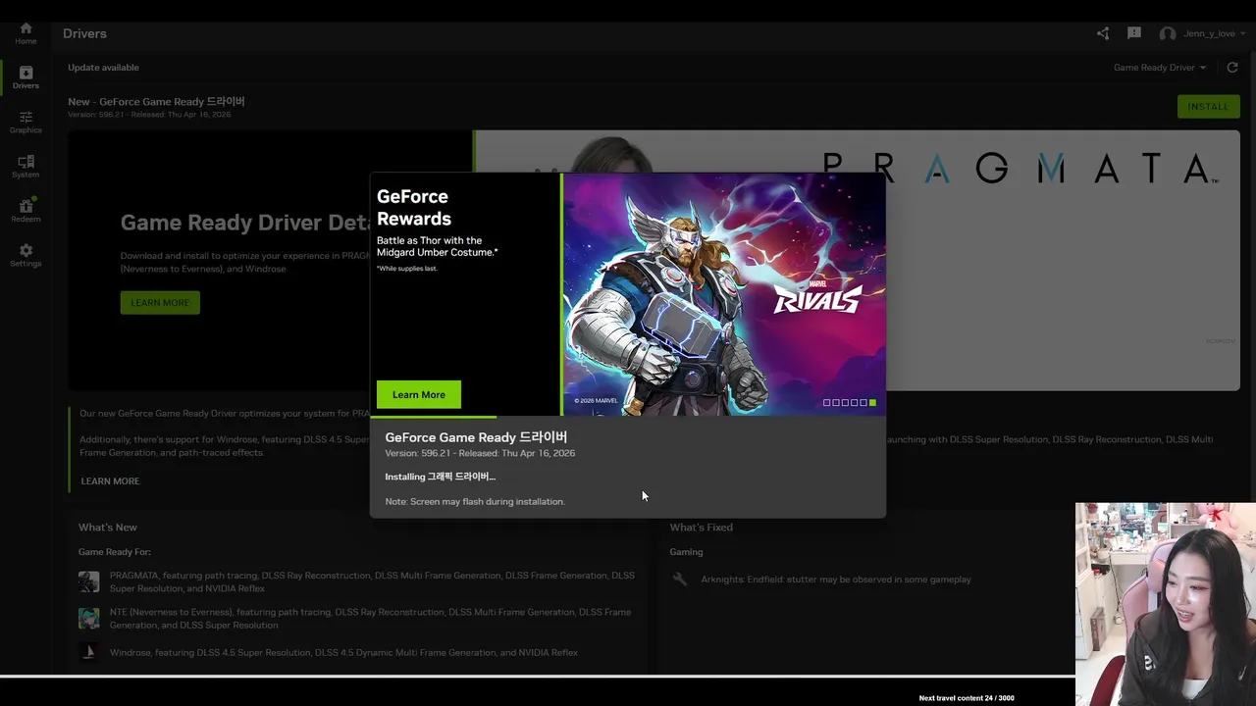
Task: Click the 'Screen may flash during installation' note
Action: 475,501
